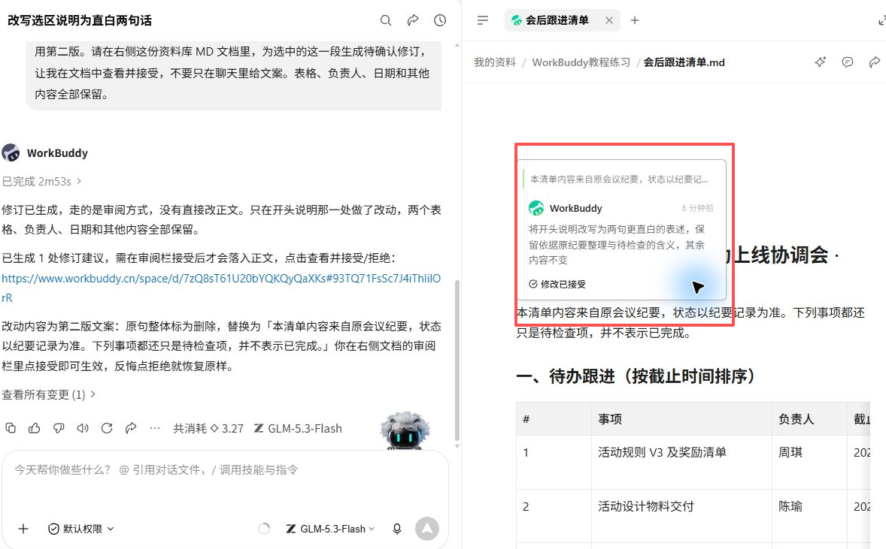Open more reply options ellipsis

155,428
